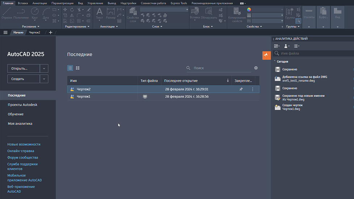
Task: Add a new drawing tab with plus
Action: 51,33
